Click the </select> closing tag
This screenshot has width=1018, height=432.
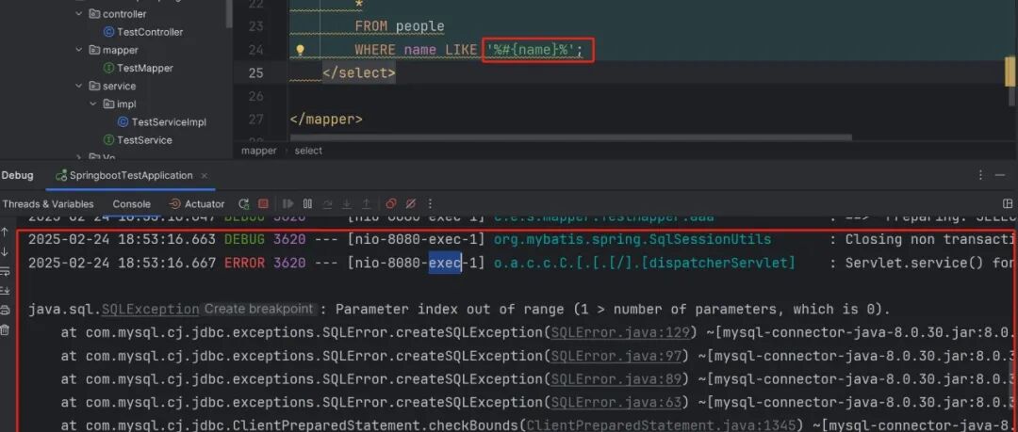click(359, 72)
